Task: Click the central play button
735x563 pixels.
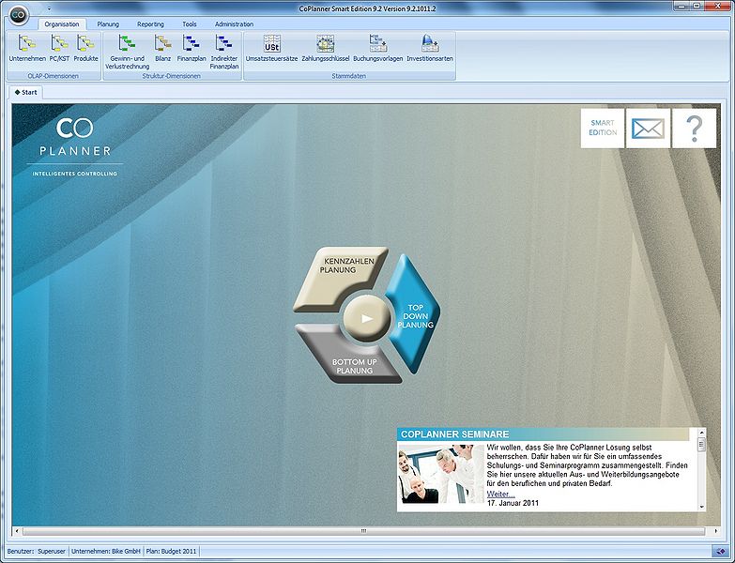Action: point(367,318)
